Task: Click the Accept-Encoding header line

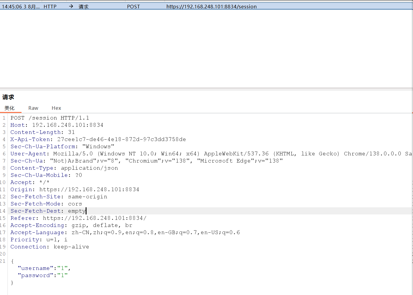Action: (x=71, y=225)
